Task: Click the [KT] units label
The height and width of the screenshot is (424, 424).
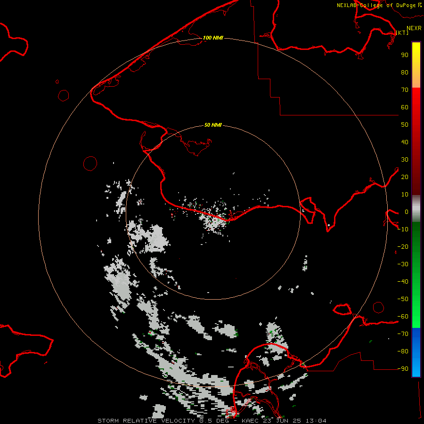Action: pyautogui.click(x=402, y=33)
